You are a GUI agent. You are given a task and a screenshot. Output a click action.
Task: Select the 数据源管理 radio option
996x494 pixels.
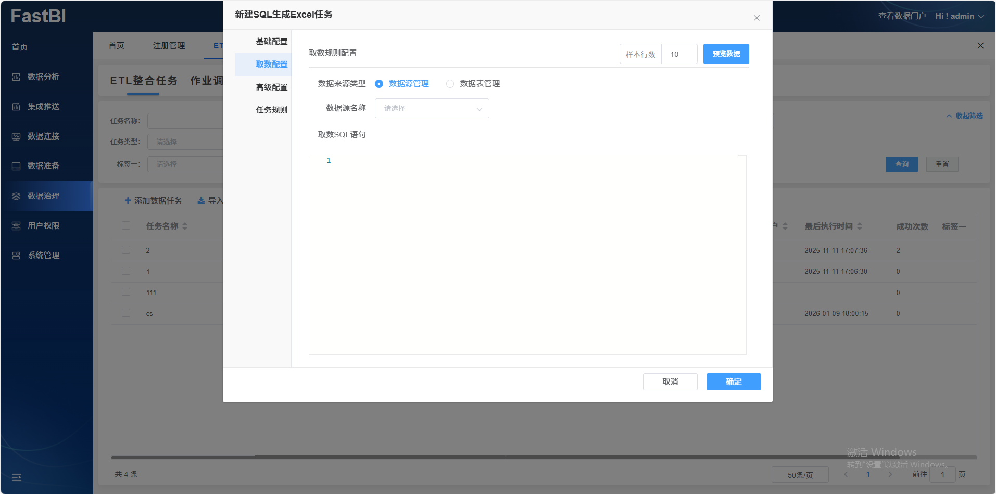pos(379,84)
